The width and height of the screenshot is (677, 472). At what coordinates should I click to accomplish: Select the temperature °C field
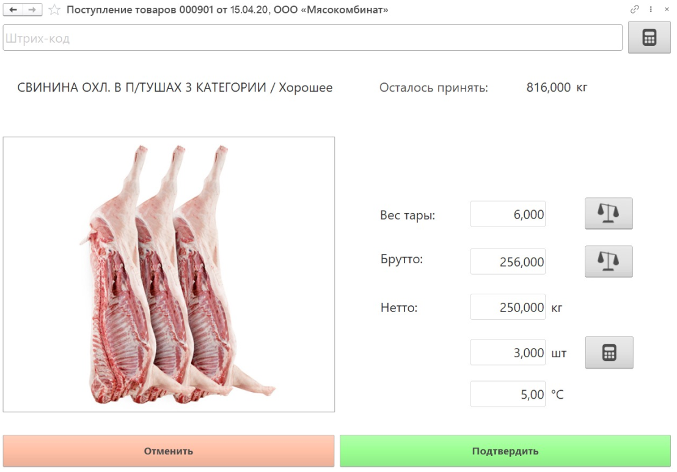point(508,394)
